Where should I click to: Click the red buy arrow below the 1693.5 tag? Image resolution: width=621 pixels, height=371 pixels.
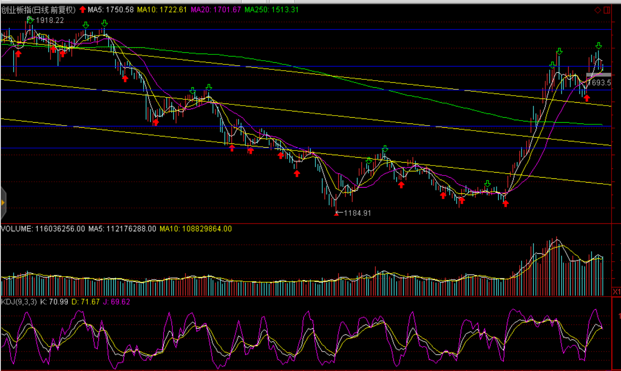(587, 99)
